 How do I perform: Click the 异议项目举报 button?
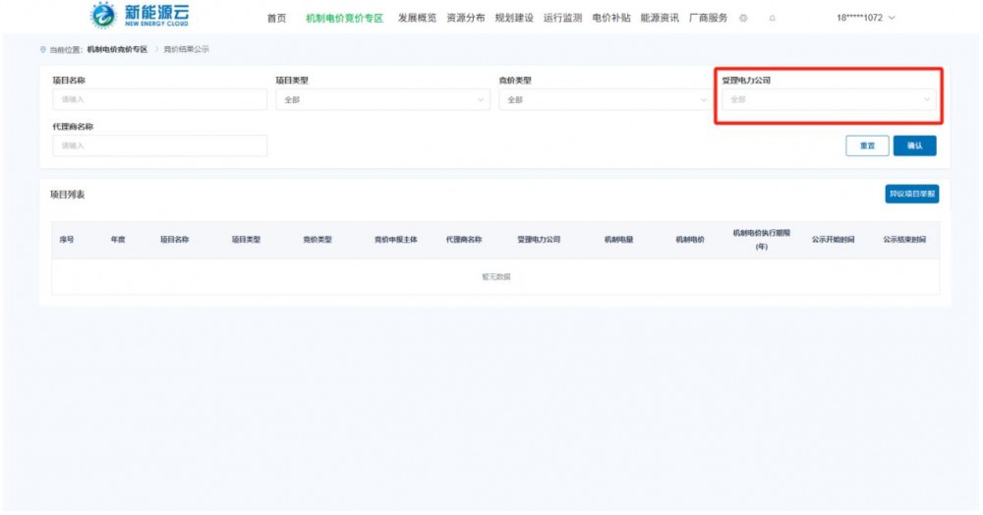911,194
